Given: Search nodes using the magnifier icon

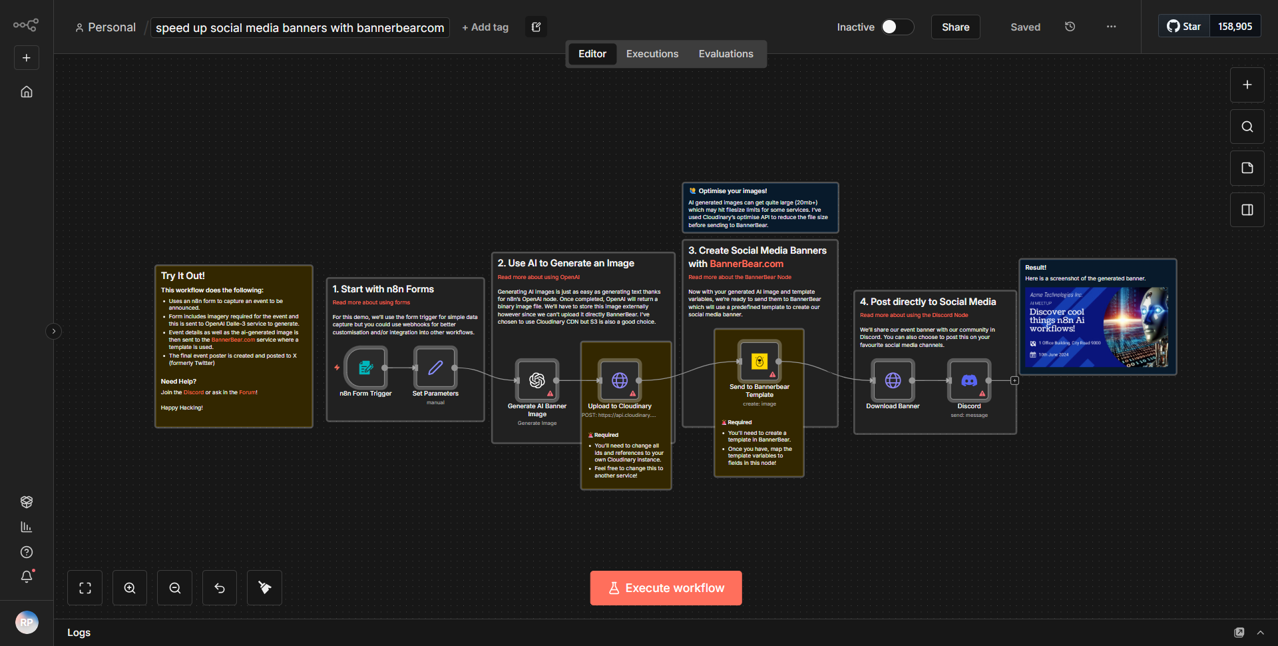Looking at the screenshot, I should click(x=1247, y=126).
